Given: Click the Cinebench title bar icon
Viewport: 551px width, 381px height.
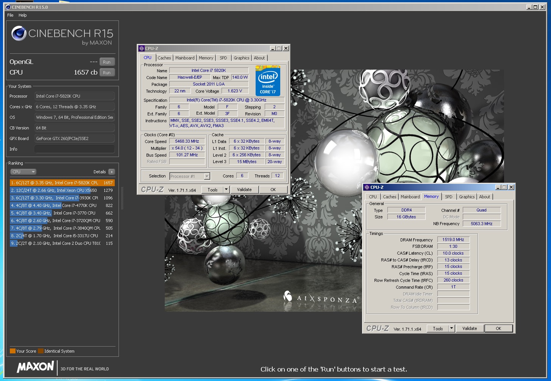Looking at the screenshot, I should point(9,7).
